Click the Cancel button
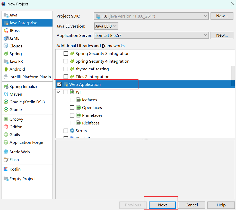The image size is (236, 210). point(191,205)
